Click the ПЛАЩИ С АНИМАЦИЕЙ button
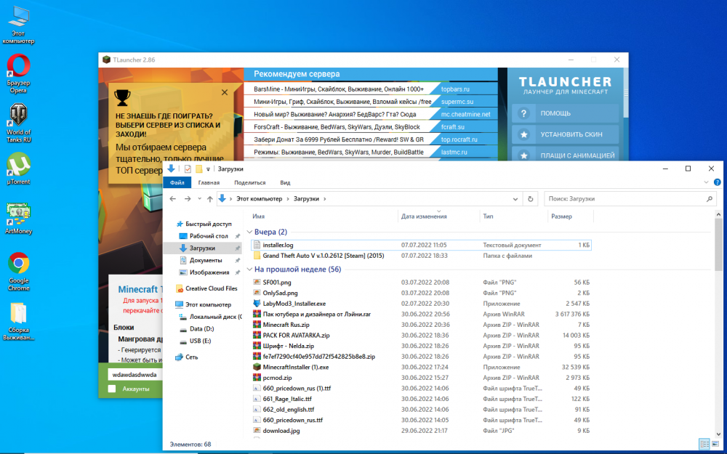 565,155
